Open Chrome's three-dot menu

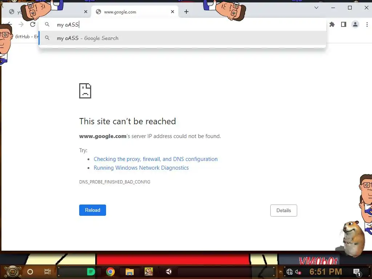click(367, 24)
